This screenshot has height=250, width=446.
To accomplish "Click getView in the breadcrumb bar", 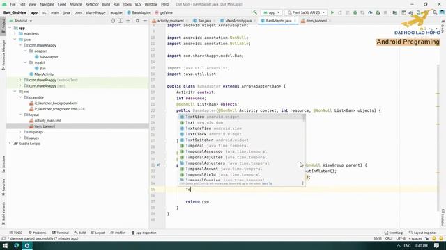I will pos(164,12).
